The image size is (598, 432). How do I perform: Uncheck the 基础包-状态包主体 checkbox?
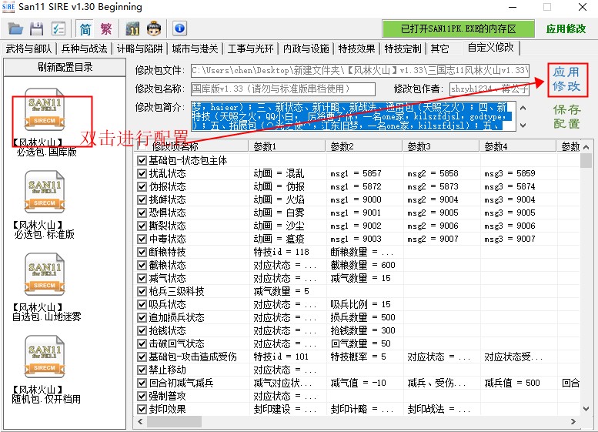tap(142, 161)
